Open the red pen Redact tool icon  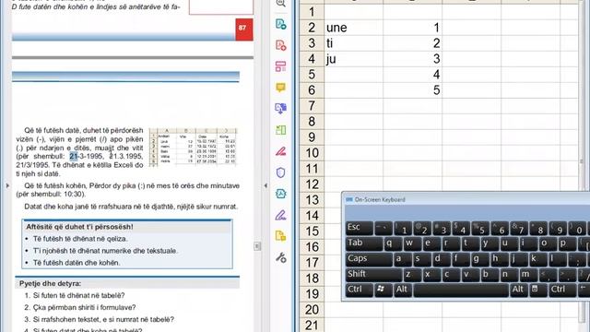[280, 151]
